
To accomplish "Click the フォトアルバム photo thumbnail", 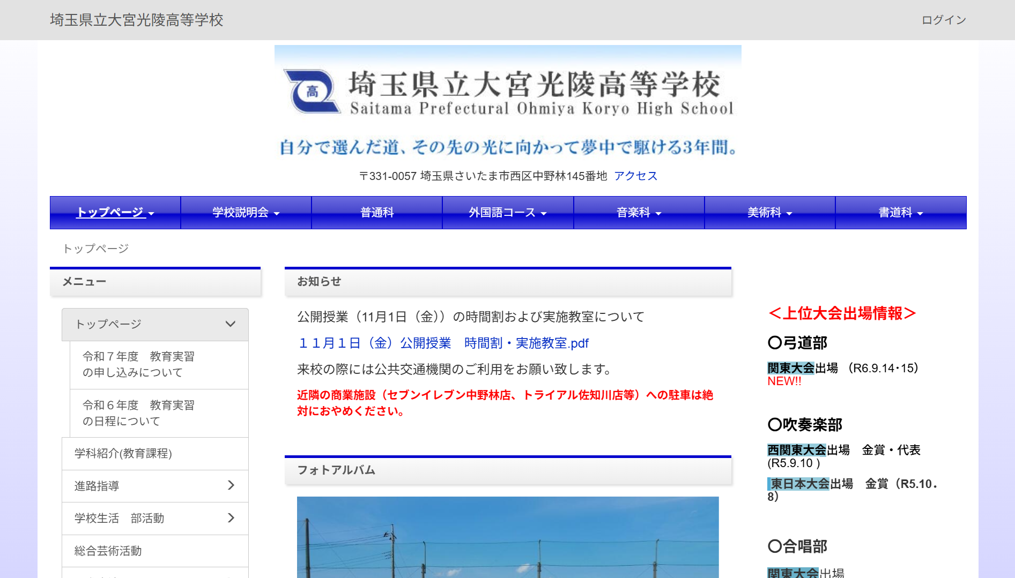I will (508, 537).
